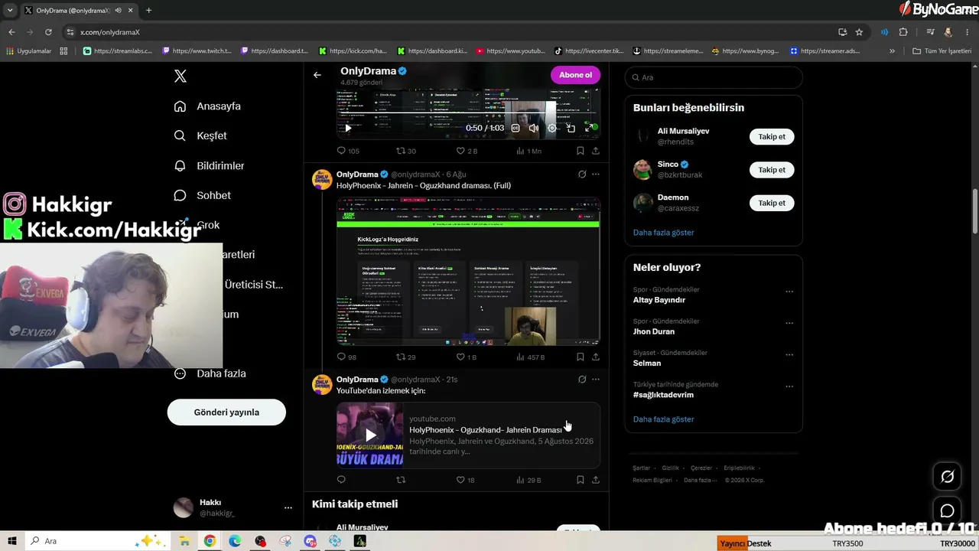Screen dimensions: 979x551
Task: Open the floating Grok button
Action: tap(947, 477)
